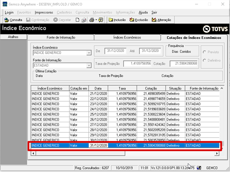
Task: Click the 10/10/2019 status bar date
Action: pos(124,168)
